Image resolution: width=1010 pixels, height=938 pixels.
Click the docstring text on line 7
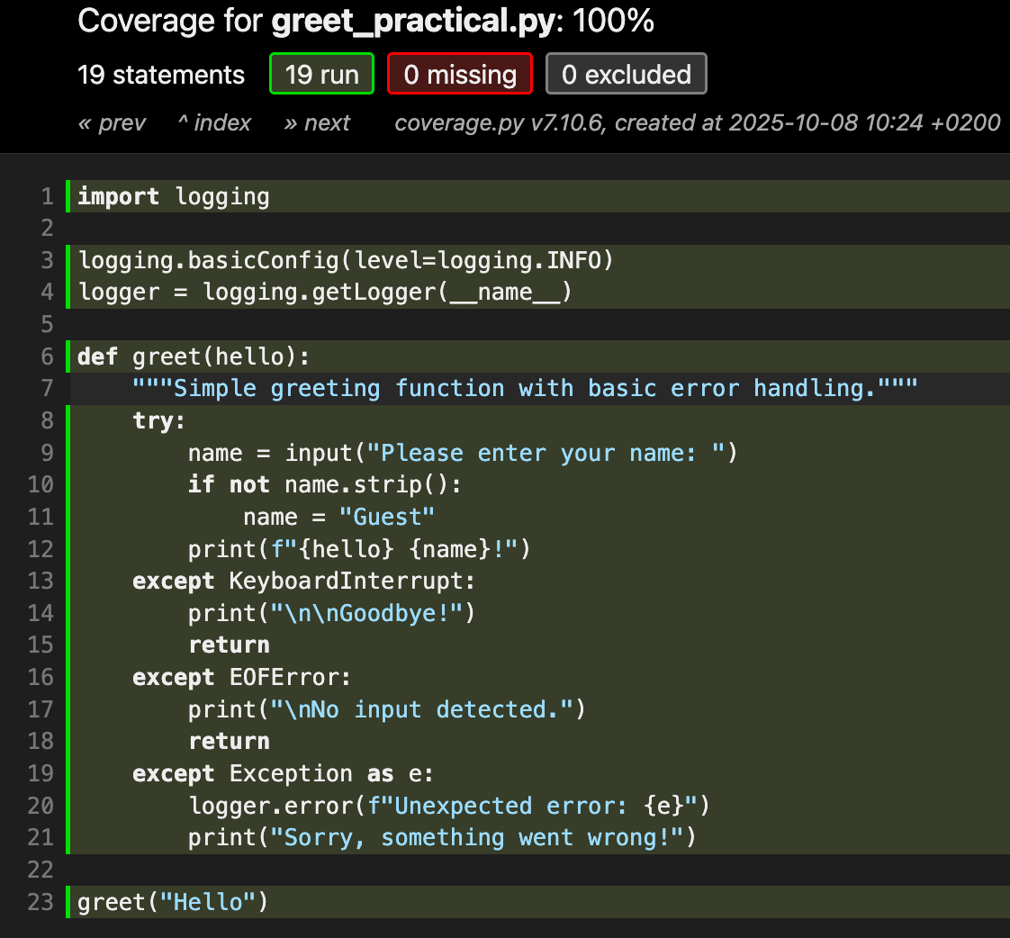tap(525, 389)
